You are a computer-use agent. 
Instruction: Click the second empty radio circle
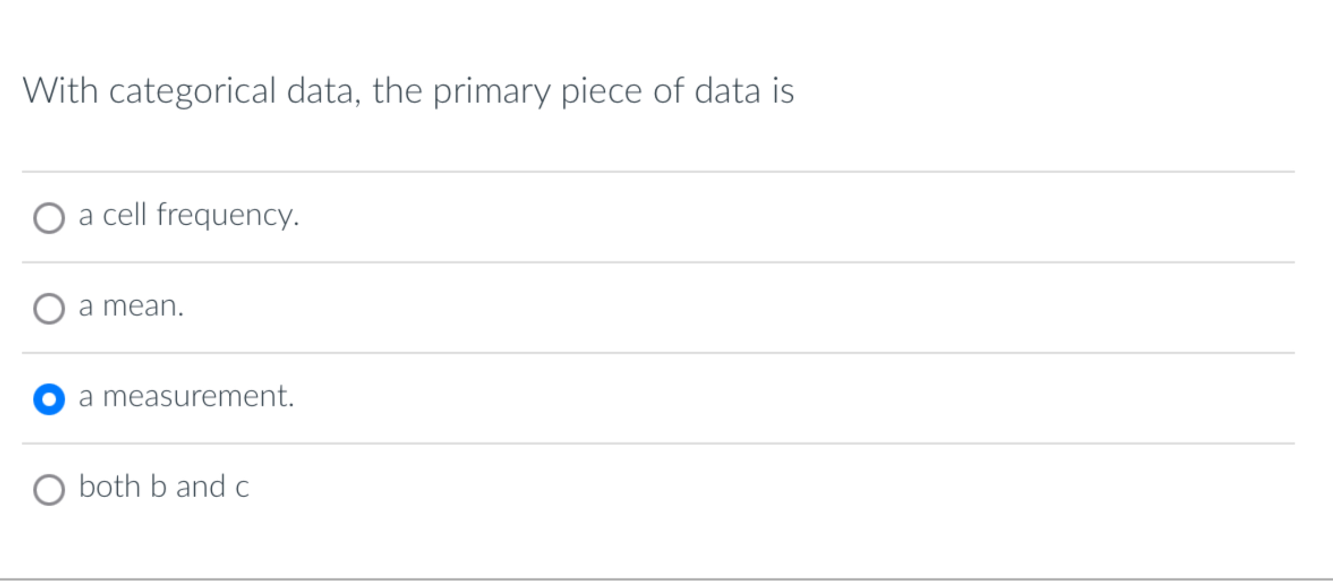click(x=50, y=307)
